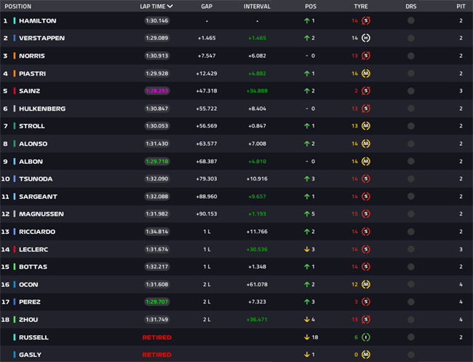Select the GAP column header
The width and height of the screenshot is (473, 362).
[207, 7]
